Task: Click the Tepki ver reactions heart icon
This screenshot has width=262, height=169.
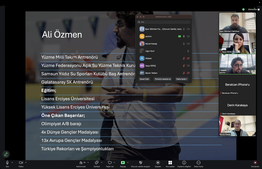Action: [x=110, y=163]
